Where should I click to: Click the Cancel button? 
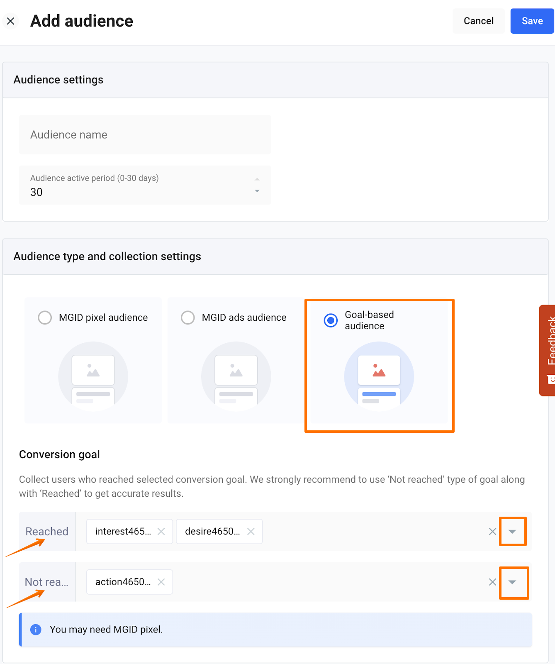click(478, 21)
